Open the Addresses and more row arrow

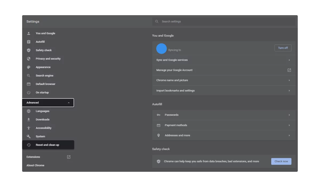289,135
